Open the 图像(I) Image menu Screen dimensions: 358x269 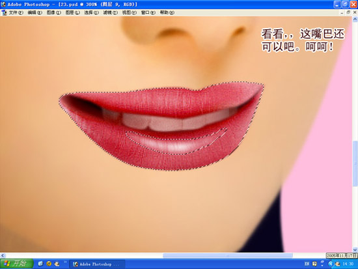tap(54, 12)
